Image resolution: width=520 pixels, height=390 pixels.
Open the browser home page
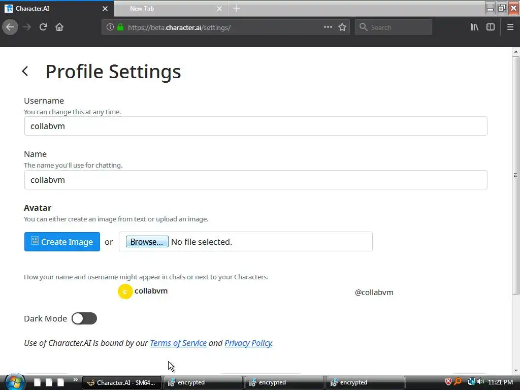coord(59,27)
